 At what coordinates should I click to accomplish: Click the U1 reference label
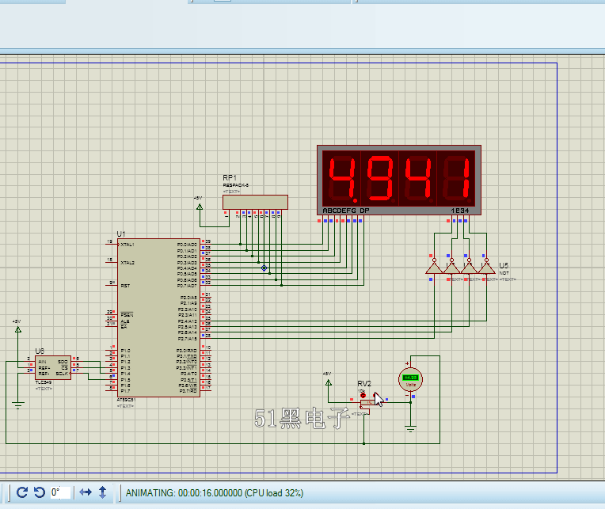coord(121,234)
